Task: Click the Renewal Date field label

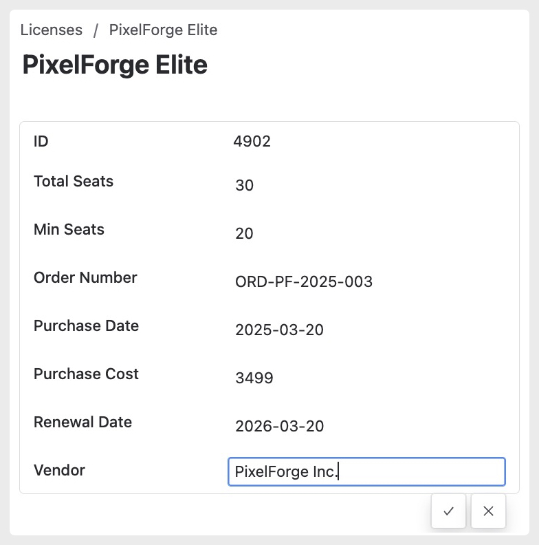Action: [x=82, y=423]
